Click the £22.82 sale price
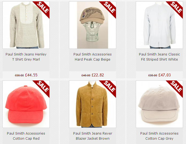 [98, 75]
